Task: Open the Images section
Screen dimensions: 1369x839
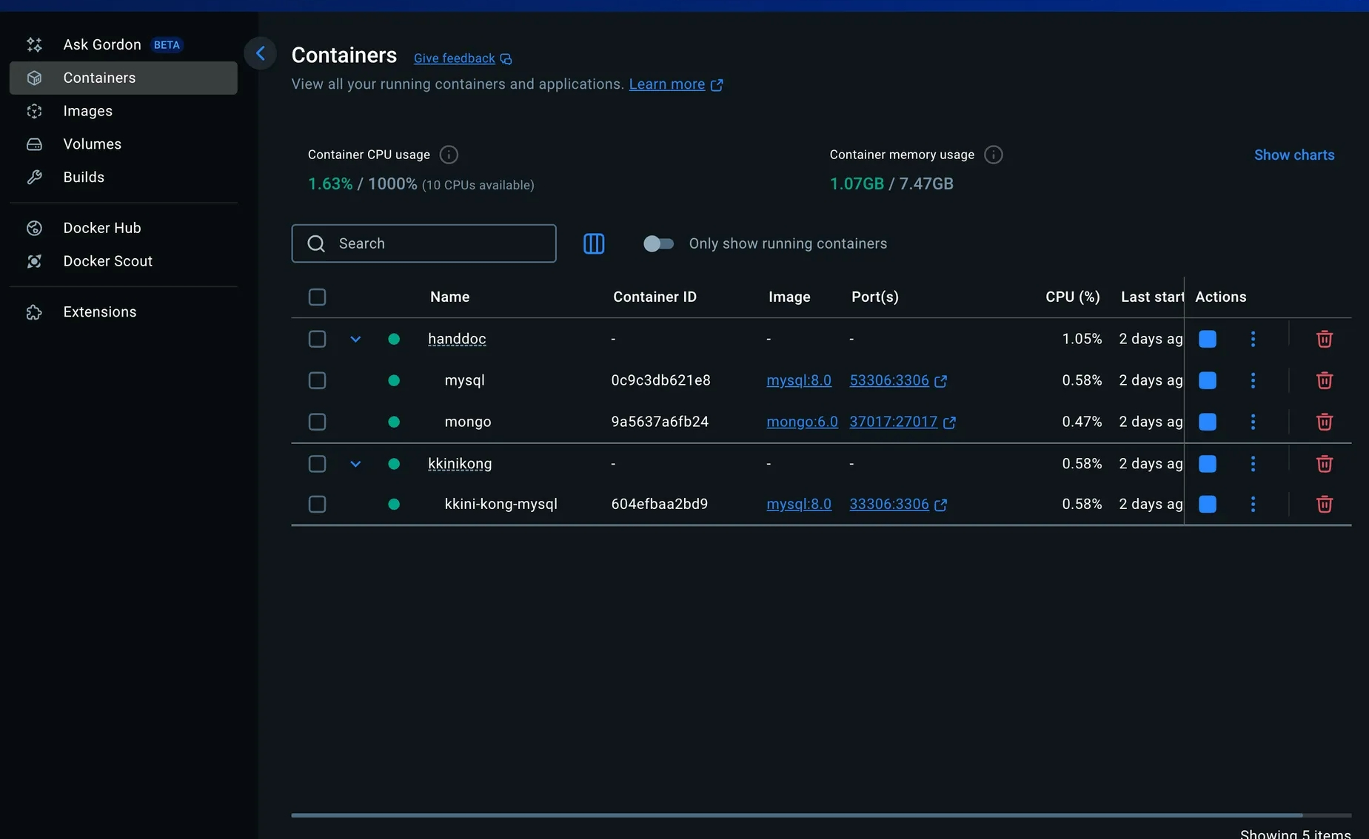Action: pos(123,111)
